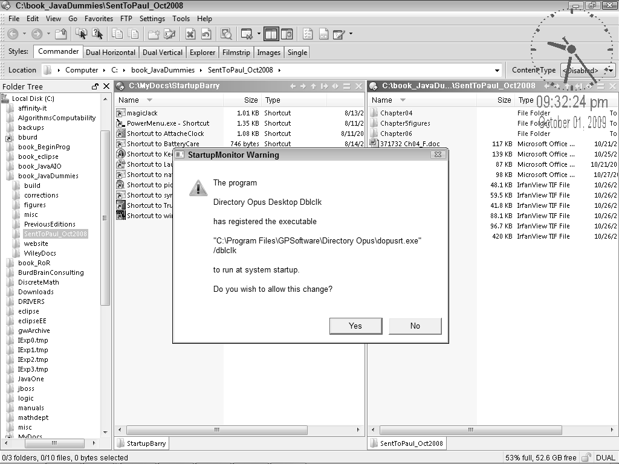
Task: Click right pane horizontal scrollbar thumb
Action: coord(470,430)
